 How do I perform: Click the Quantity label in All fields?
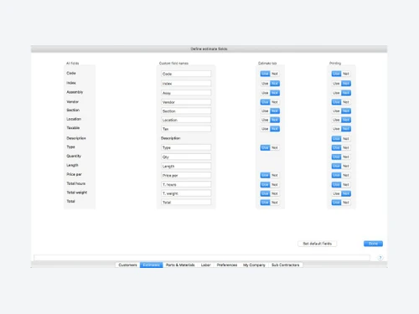pos(74,156)
